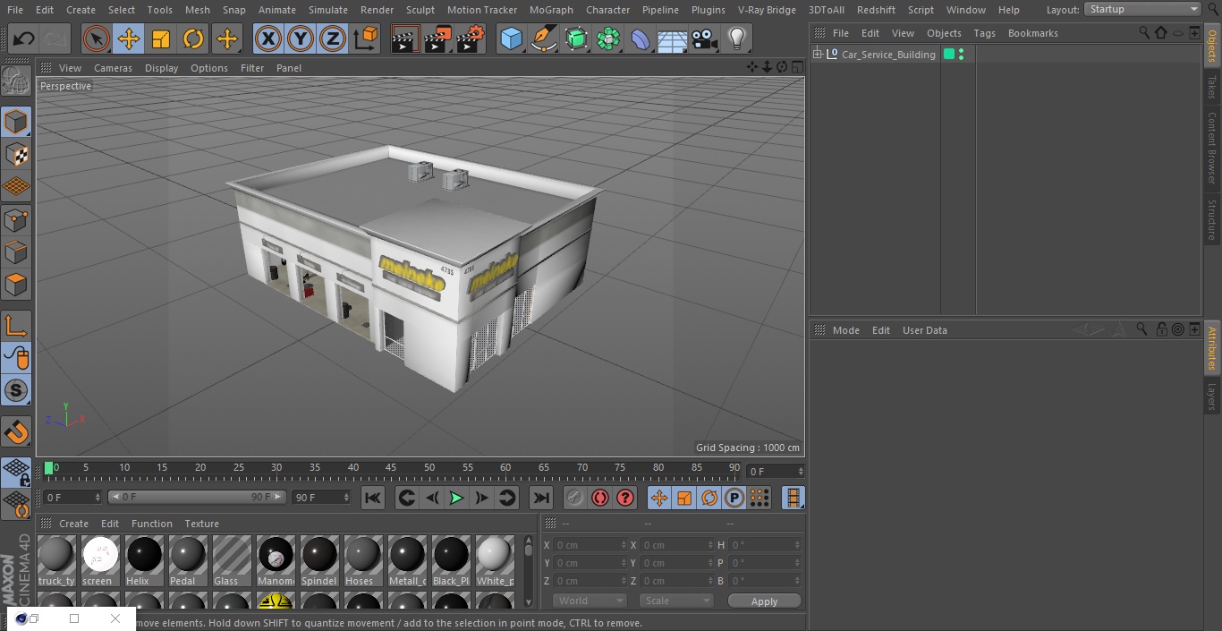Open the Content Browser side tab
Image resolution: width=1222 pixels, height=631 pixels.
[1212, 148]
